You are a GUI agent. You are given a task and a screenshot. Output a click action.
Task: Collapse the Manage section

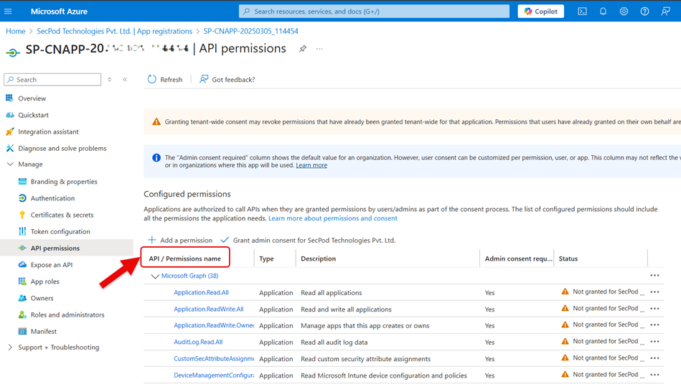pyautogui.click(x=11, y=164)
